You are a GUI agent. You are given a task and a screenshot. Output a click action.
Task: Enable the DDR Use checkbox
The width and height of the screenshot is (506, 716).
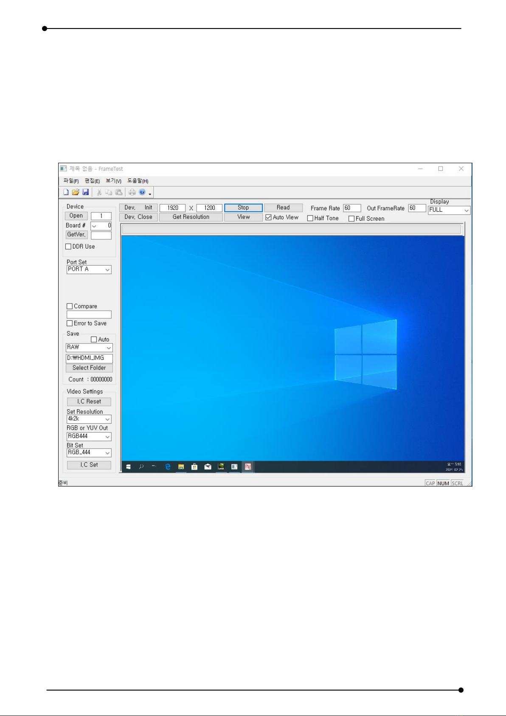point(68,246)
